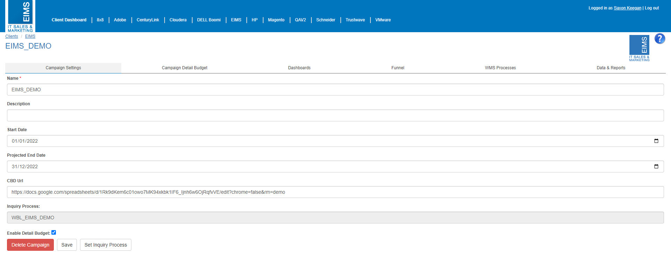Click into the CBD Url input field
The width and height of the screenshot is (671, 263).
335,192
